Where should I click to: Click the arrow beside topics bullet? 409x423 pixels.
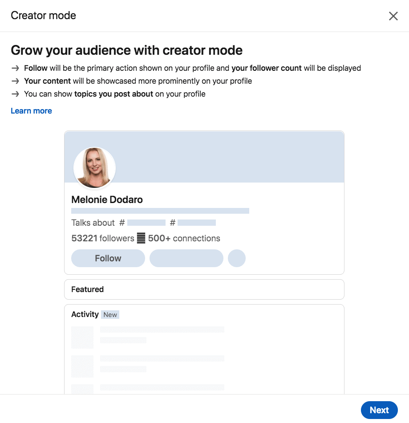tap(16, 94)
